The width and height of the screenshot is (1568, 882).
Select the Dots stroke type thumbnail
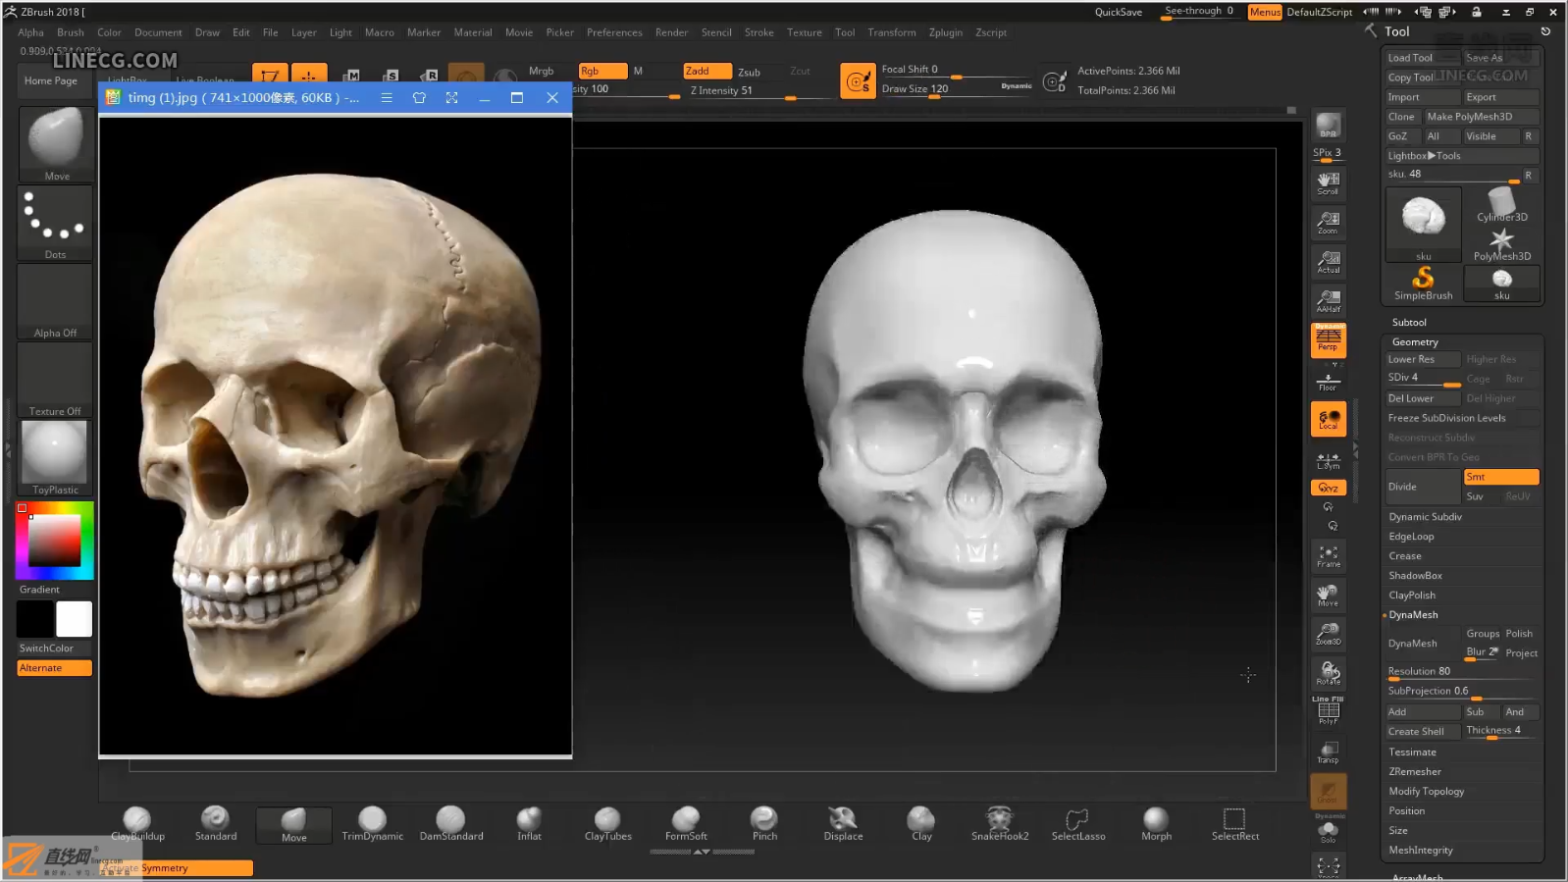[56, 224]
